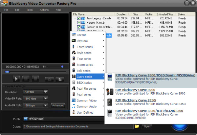Viewport: 197px width, 135px height.
Task: Click the snapshot camera icon button
Action: click(x=49, y=79)
